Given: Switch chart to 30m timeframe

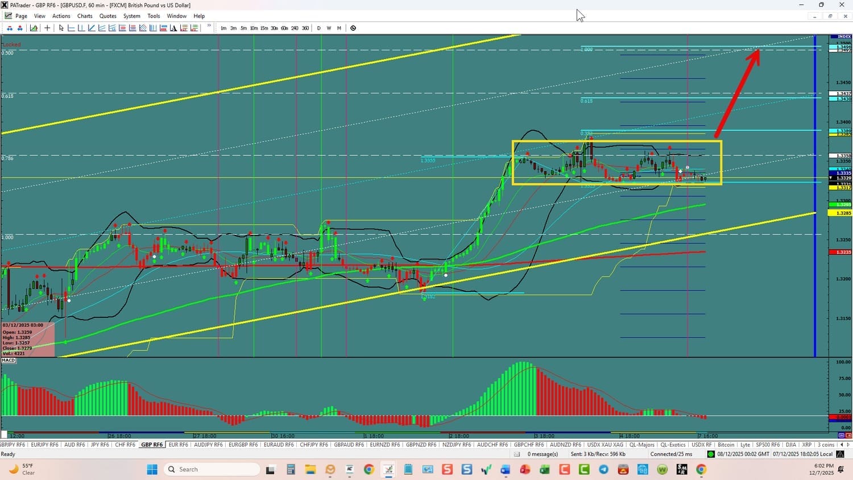Looking at the screenshot, I should tap(274, 28).
